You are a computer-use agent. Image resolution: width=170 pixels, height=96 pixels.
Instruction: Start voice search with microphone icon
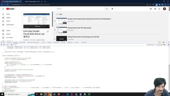click(112, 9)
